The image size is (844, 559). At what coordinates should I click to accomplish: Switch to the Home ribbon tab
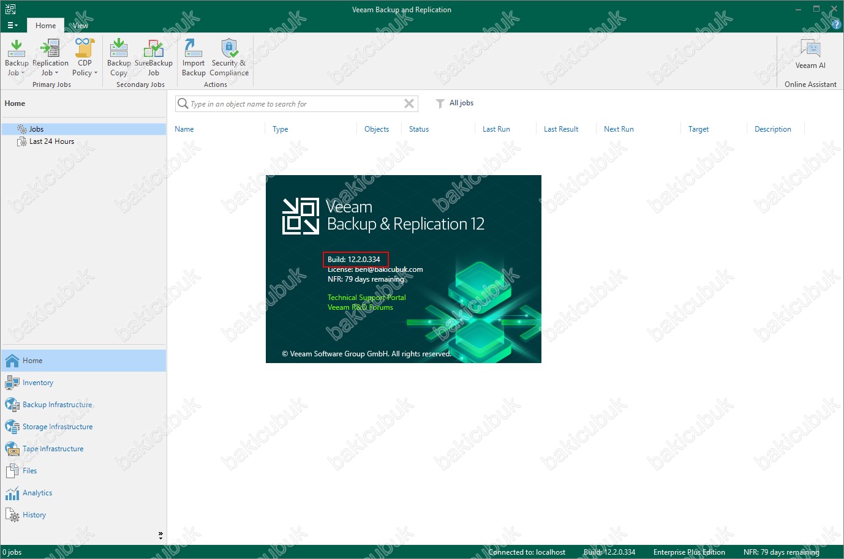pyautogui.click(x=45, y=25)
